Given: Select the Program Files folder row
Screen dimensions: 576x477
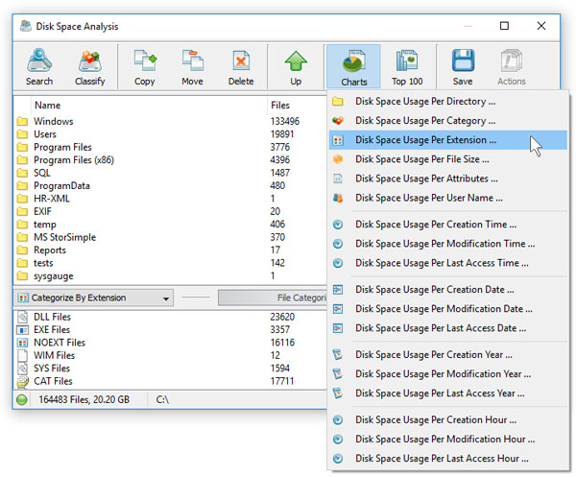Looking at the screenshot, I should (x=170, y=147).
